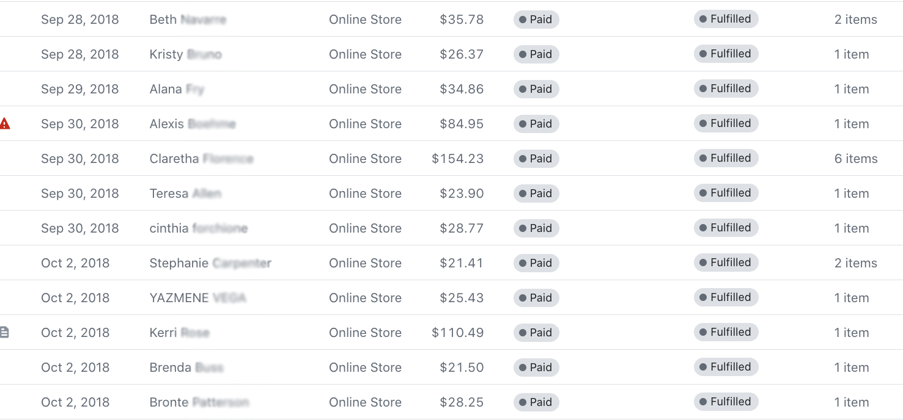Click the red warning icon beside Alexis order

tap(5, 124)
